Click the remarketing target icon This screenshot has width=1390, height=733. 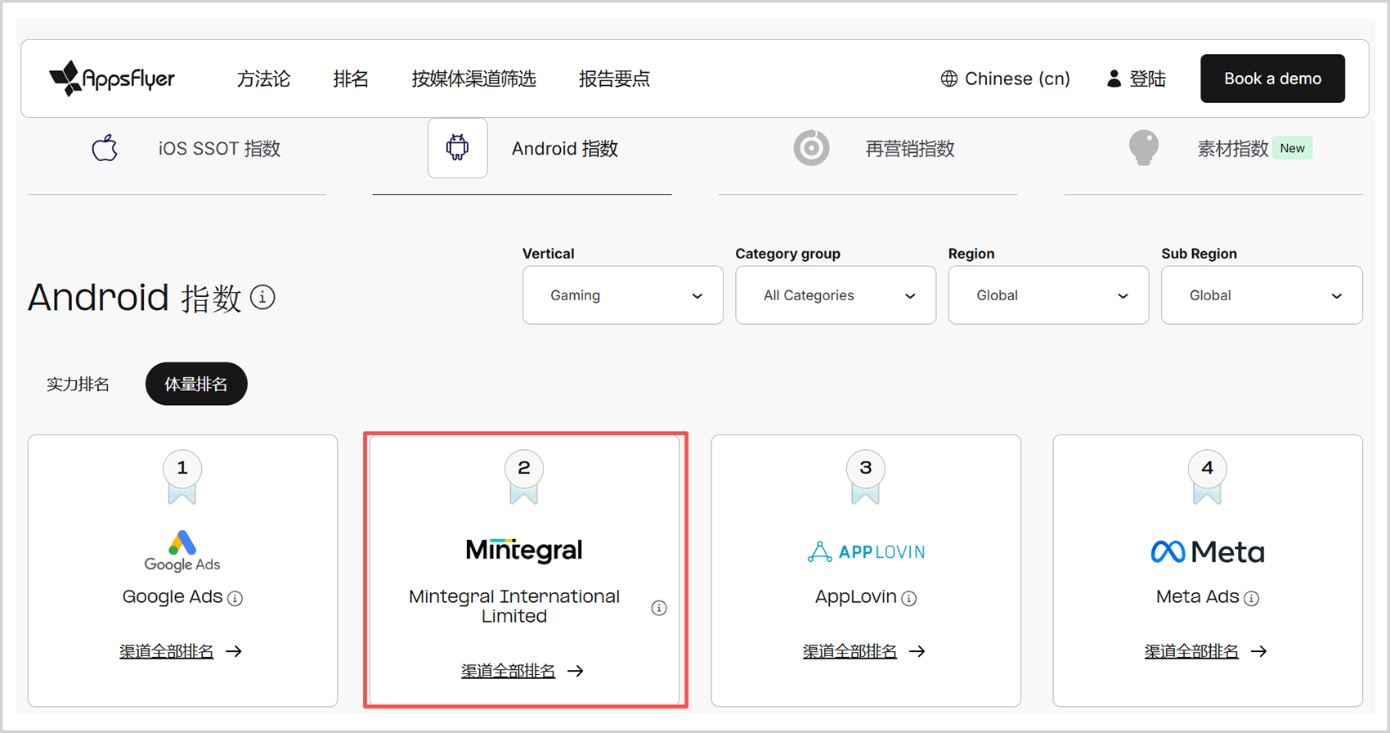[811, 148]
